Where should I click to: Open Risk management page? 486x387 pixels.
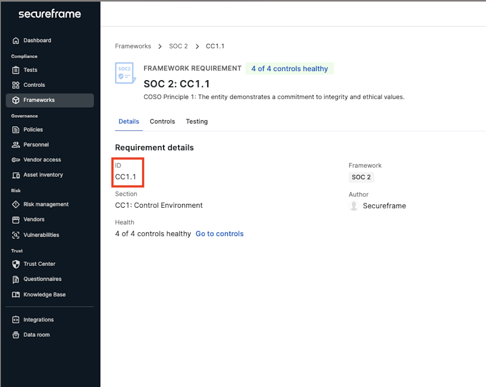point(46,205)
